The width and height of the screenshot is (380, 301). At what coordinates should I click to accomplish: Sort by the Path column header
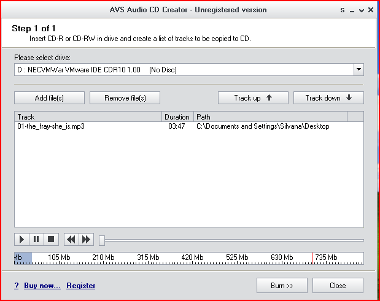[x=271, y=117]
